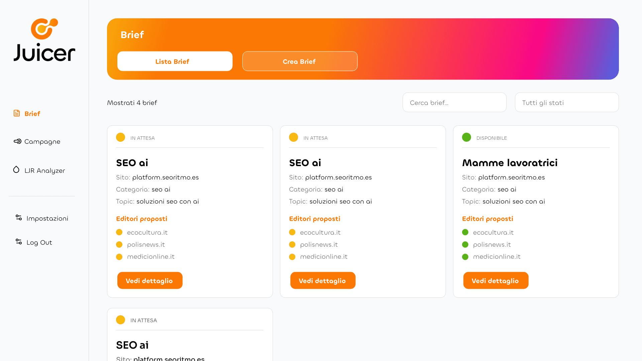The height and width of the screenshot is (361, 642).
Task: Click the Impostazioni sliders icon
Action: click(19, 218)
